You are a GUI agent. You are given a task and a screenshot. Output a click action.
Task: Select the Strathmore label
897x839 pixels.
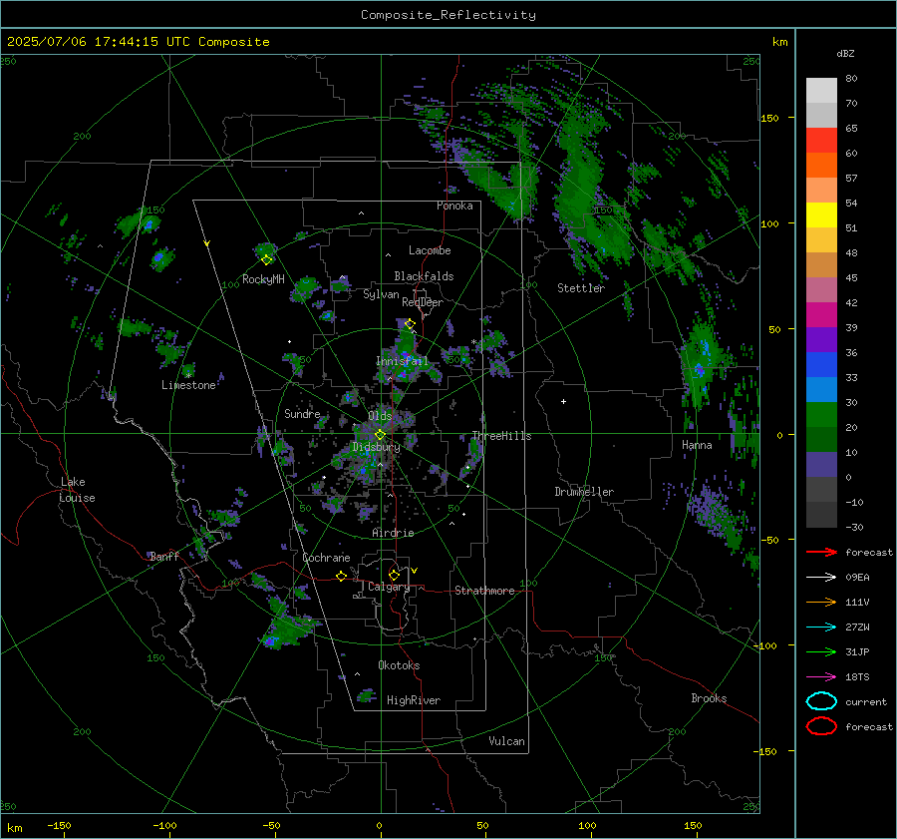(484, 591)
